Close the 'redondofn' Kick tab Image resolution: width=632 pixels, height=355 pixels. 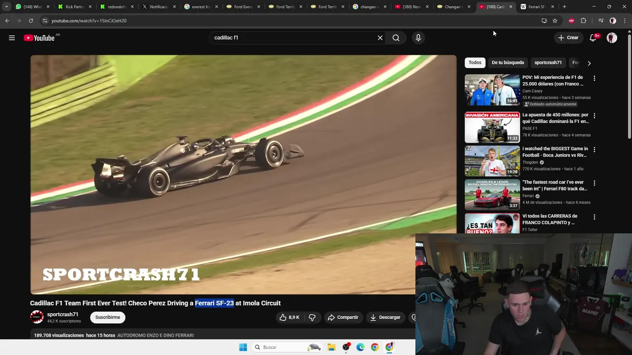132,7
